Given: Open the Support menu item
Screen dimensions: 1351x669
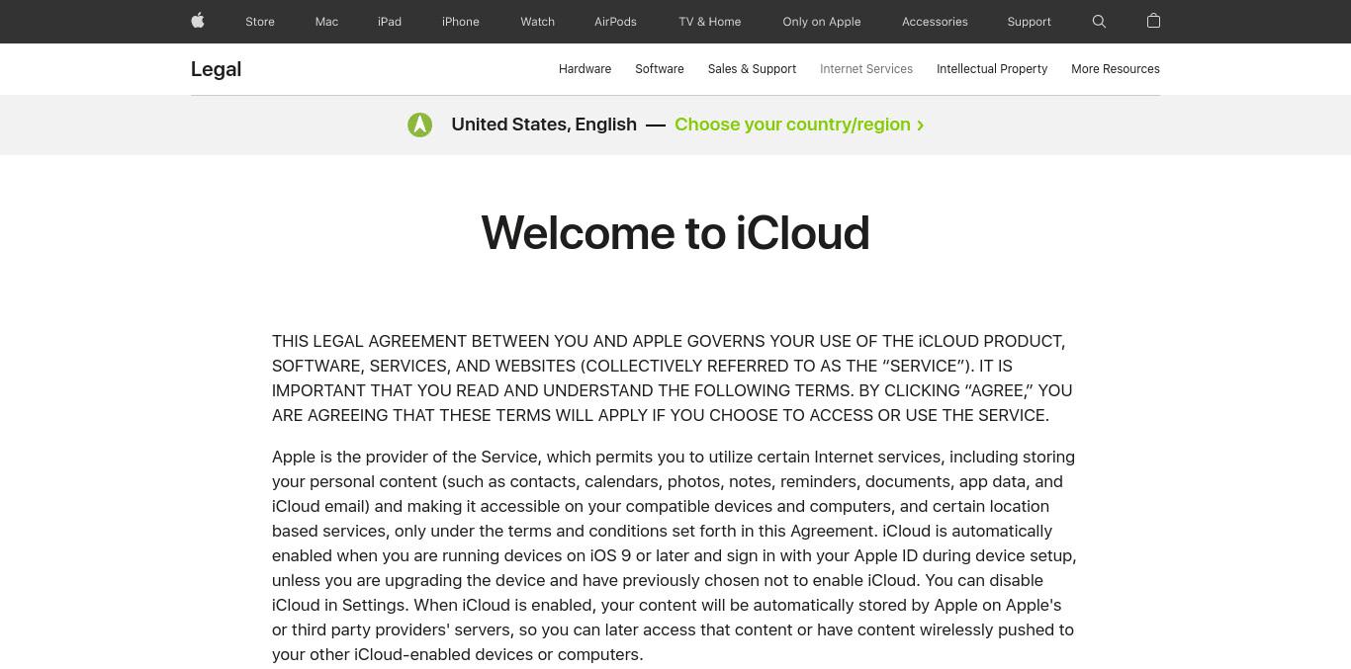Looking at the screenshot, I should tap(1029, 21).
